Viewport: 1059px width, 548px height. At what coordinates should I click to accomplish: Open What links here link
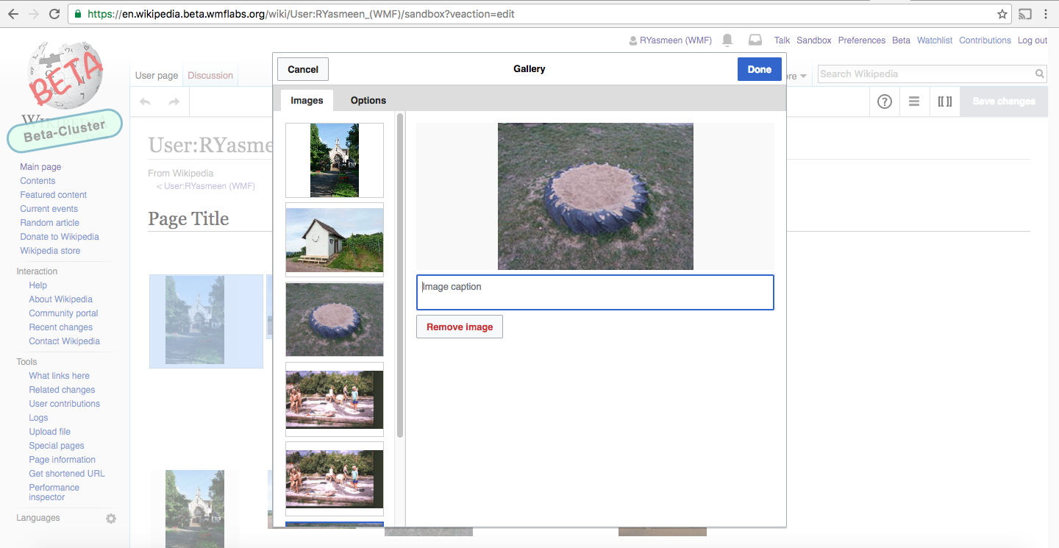60,376
